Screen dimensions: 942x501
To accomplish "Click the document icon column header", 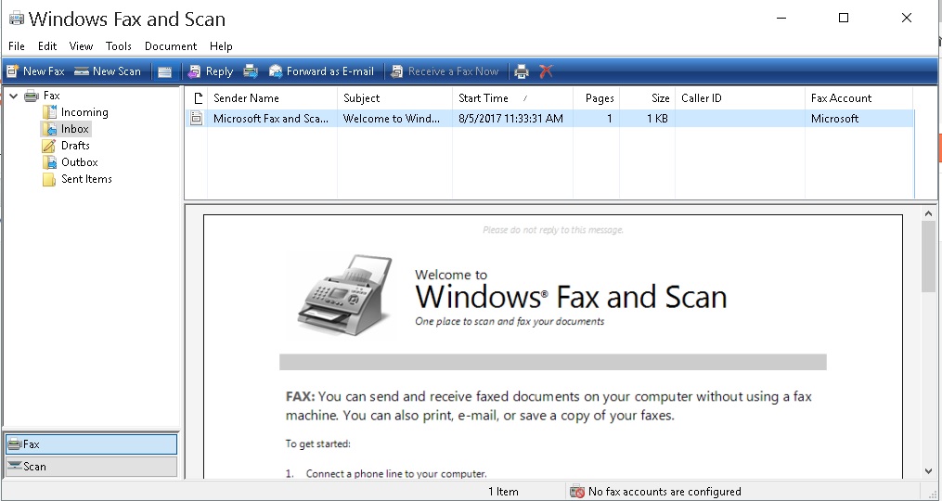I will [197, 98].
